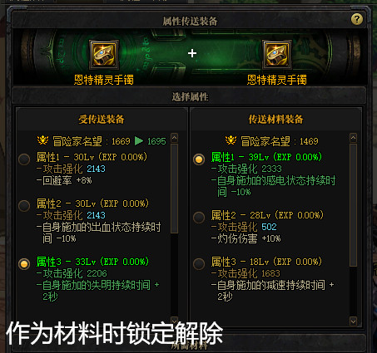The height and width of the screenshot is (353, 377).
Task: Select 属性1 30Lv in the receiving equipment panel
Action: [x=24, y=159]
